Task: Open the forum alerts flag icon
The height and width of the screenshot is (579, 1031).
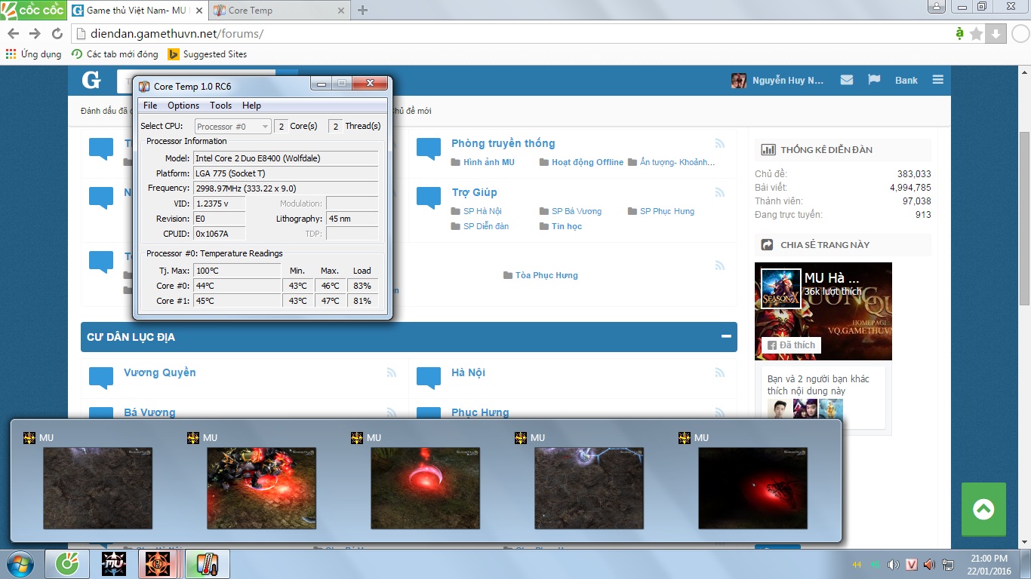Action: point(875,80)
